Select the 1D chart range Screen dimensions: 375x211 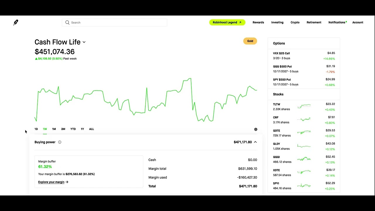pyautogui.click(x=36, y=129)
